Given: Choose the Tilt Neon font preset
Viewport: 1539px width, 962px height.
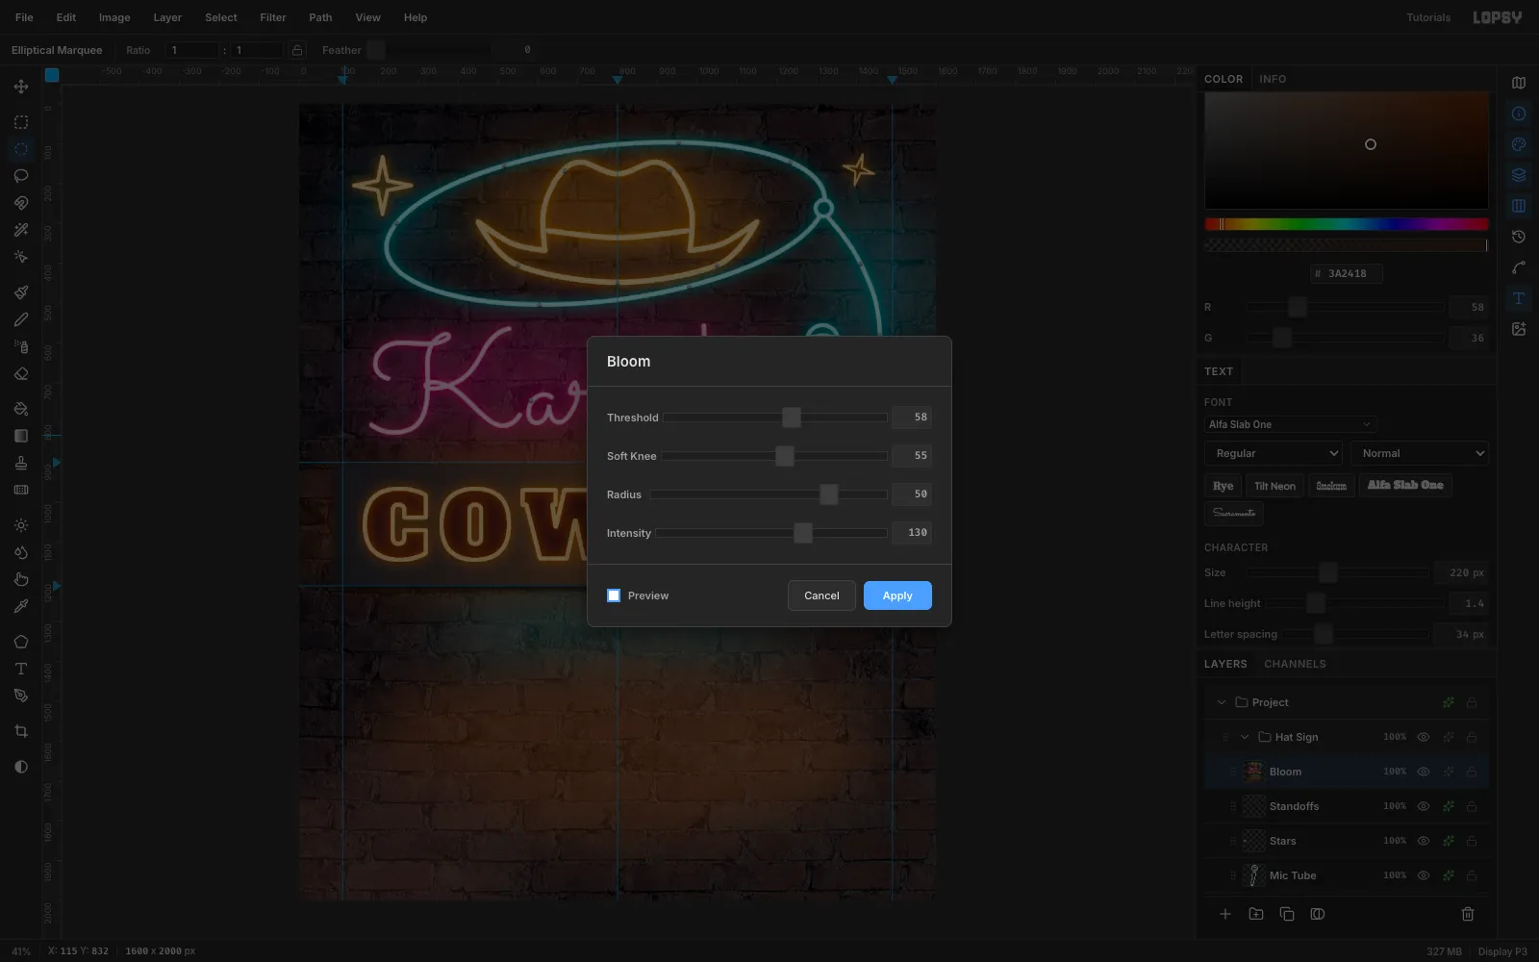Looking at the screenshot, I should pos(1274,486).
